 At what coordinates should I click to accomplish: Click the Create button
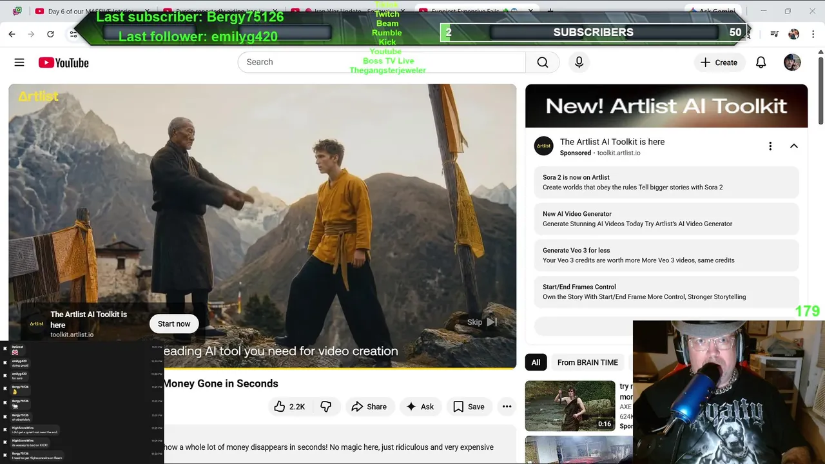719,63
